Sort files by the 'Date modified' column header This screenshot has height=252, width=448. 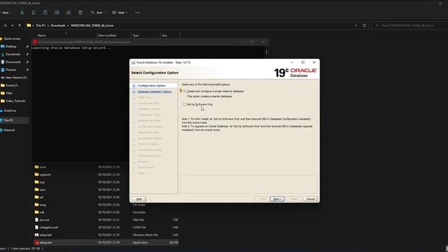tap(107, 36)
